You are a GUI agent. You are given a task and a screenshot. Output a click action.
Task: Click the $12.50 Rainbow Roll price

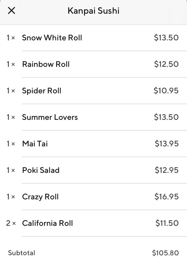coord(166,64)
